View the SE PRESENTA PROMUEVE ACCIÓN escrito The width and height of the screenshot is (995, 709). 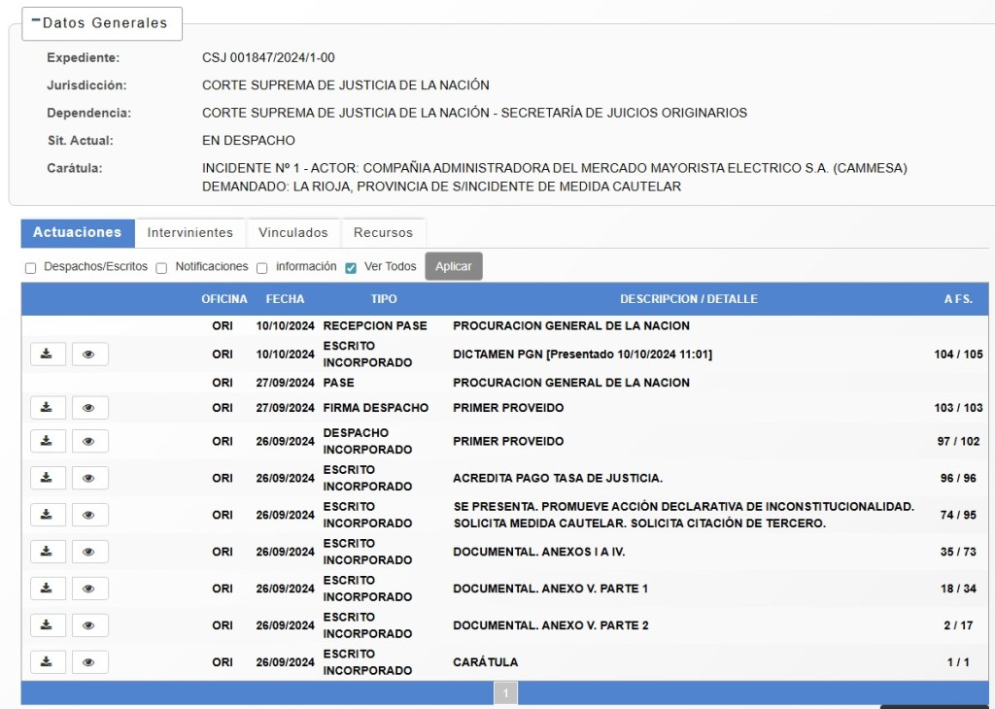coord(89,515)
